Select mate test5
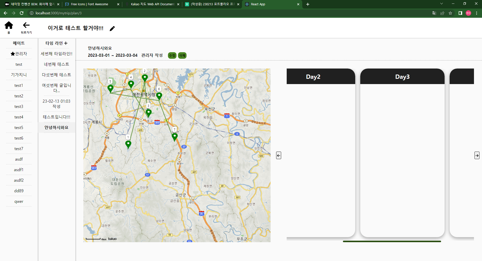This screenshot has height=261, width=482. point(19,128)
